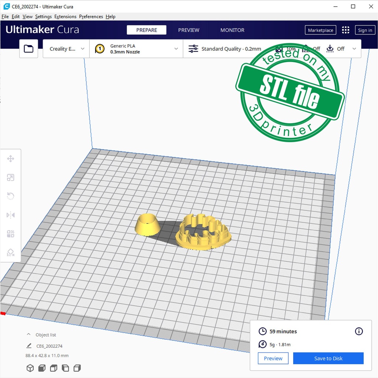This screenshot has width=378, height=378.
Task: Collapse the Object list section
Action: [28, 334]
